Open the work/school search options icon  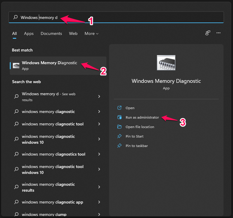coord(208,33)
